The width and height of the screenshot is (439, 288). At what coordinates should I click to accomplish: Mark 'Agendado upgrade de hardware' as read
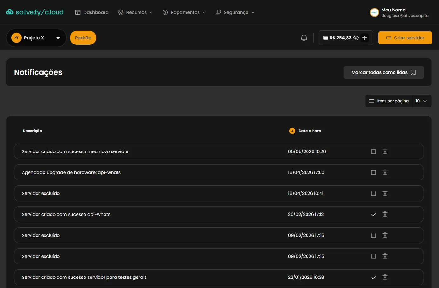pyautogui.click(x=374, y=172)
